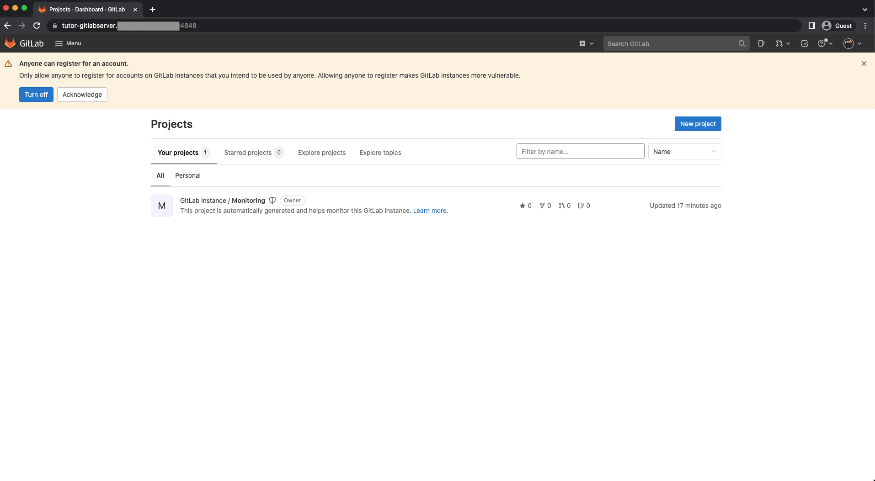Open the user avatar menu
This screenshot has width=875, height=481.
tap(853, 43)
